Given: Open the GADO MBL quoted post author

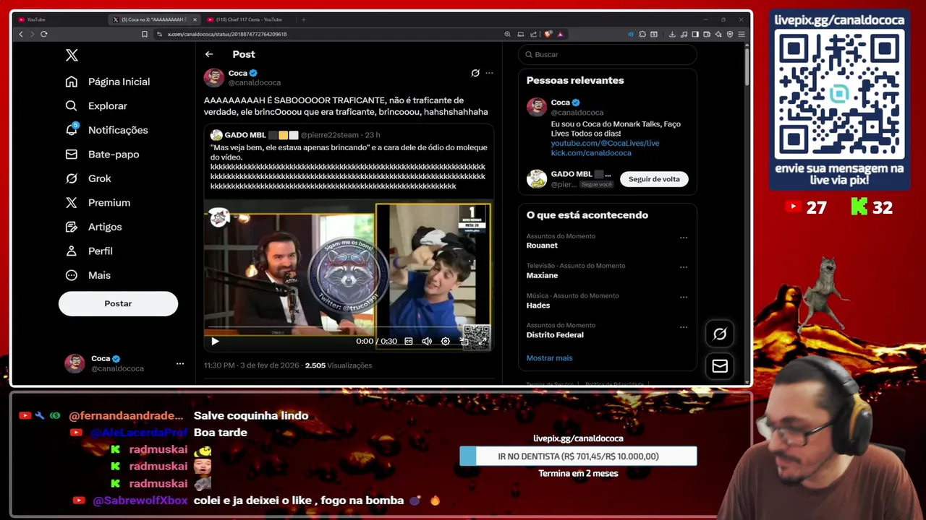Looking at the screenshot, I should pyautogui.click(x=245, y=135).
